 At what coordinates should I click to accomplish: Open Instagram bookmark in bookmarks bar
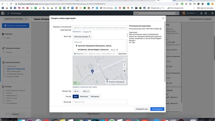pyautogui.click(x=19, y=8)
